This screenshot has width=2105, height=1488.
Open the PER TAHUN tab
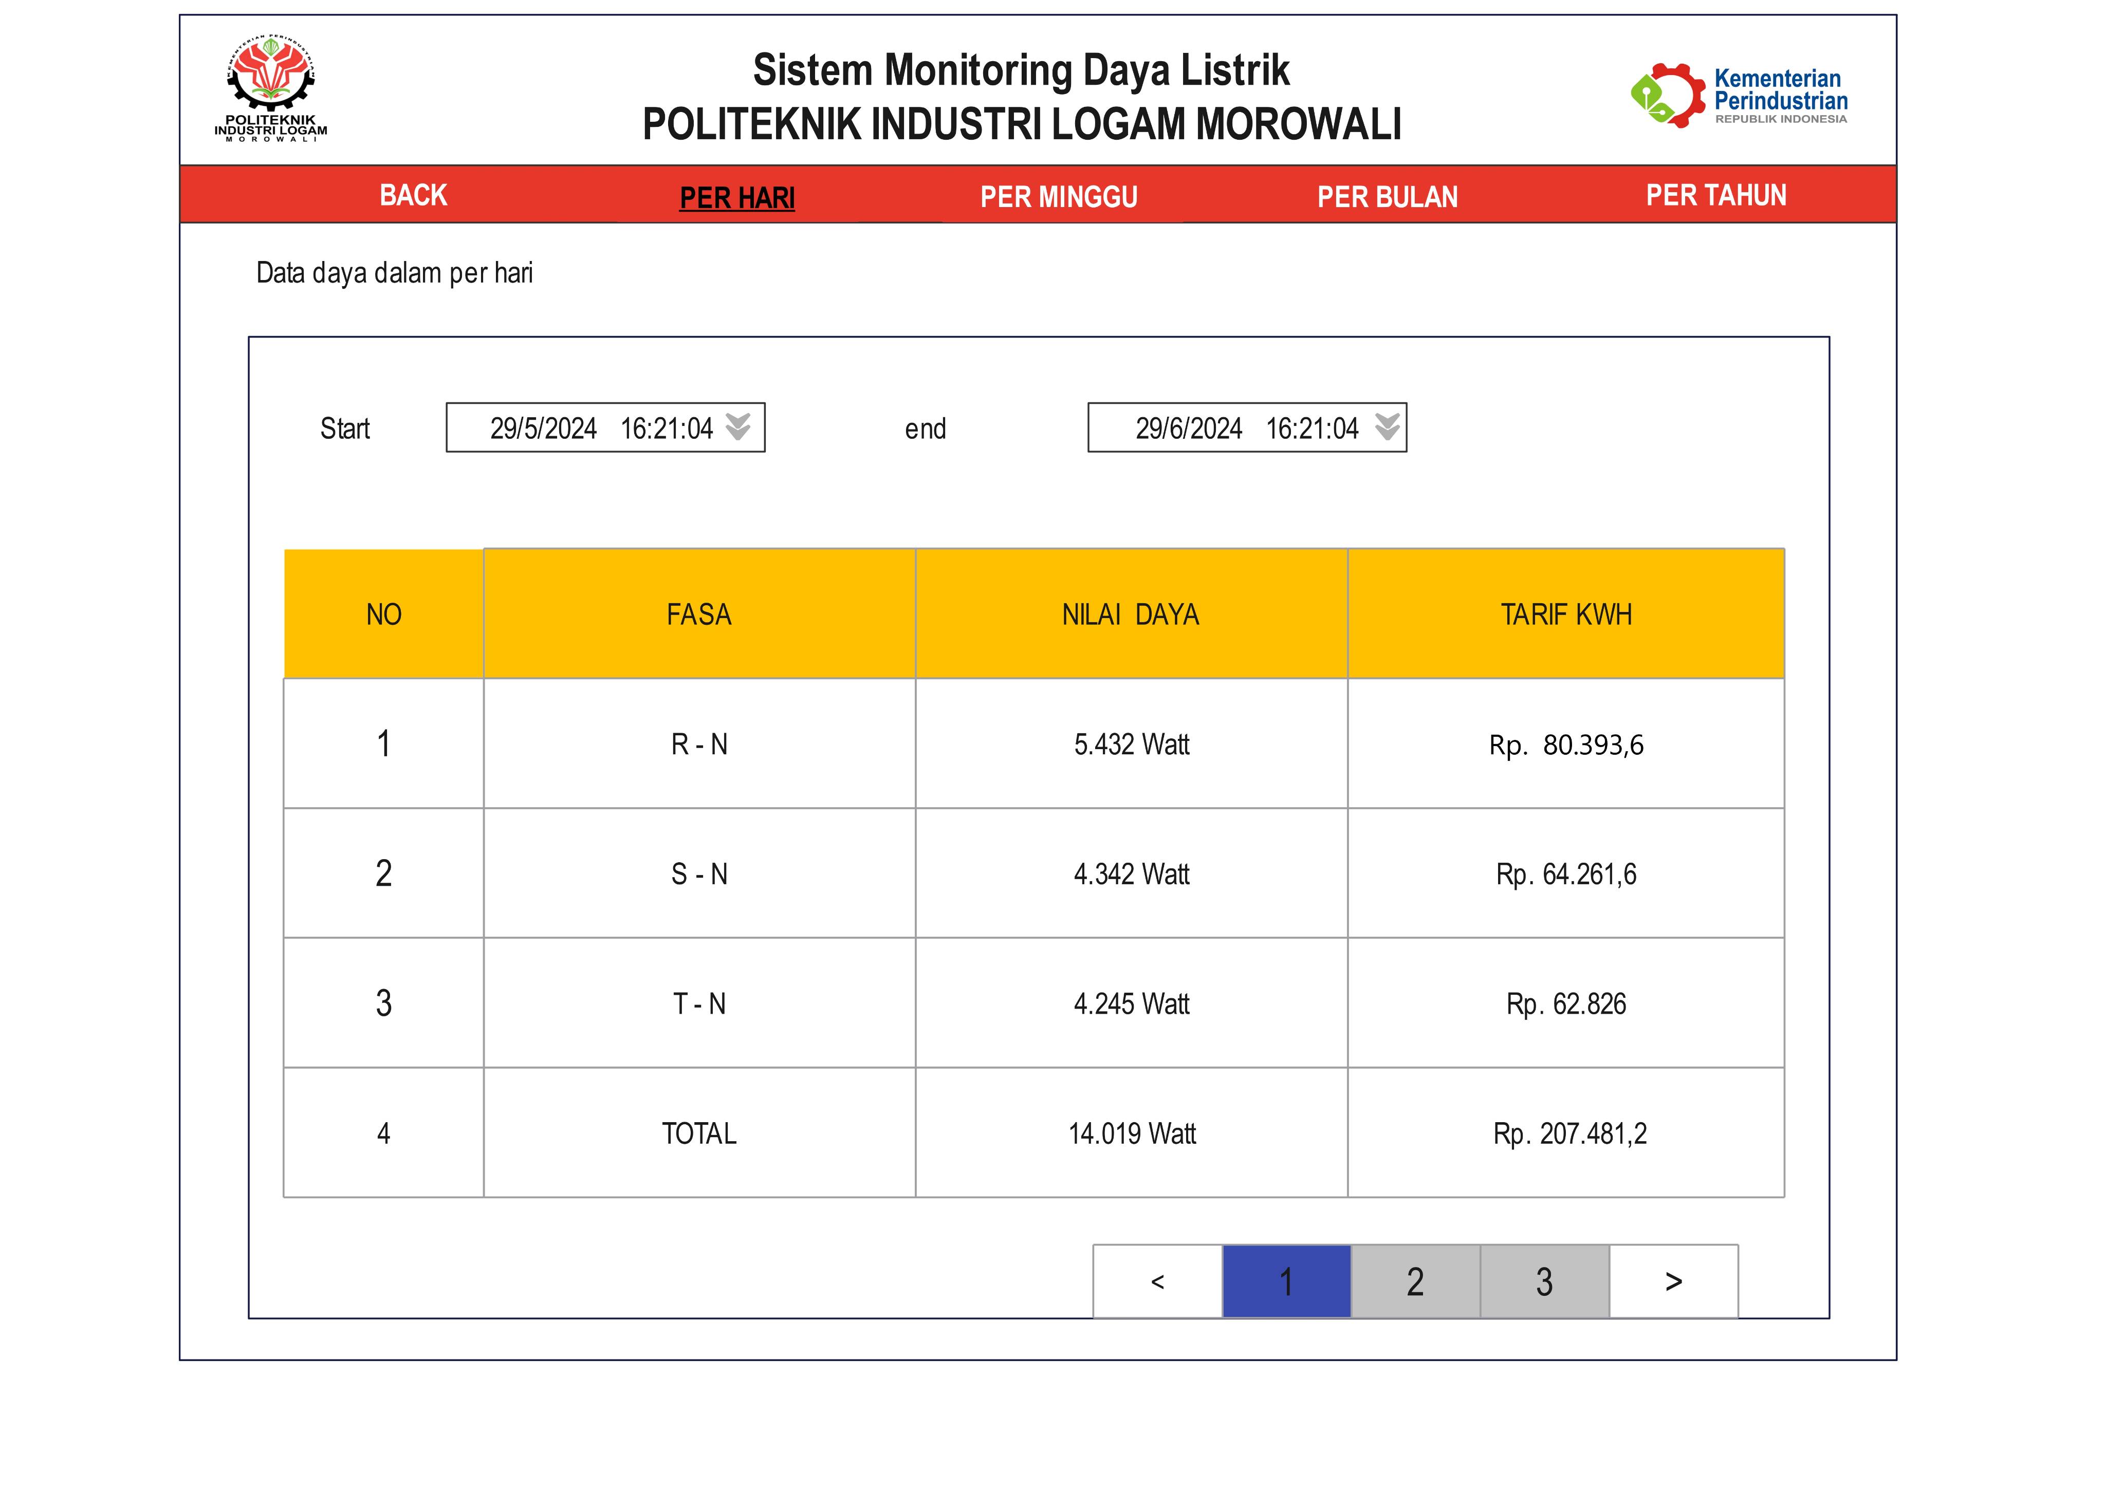coord(1715,195)
